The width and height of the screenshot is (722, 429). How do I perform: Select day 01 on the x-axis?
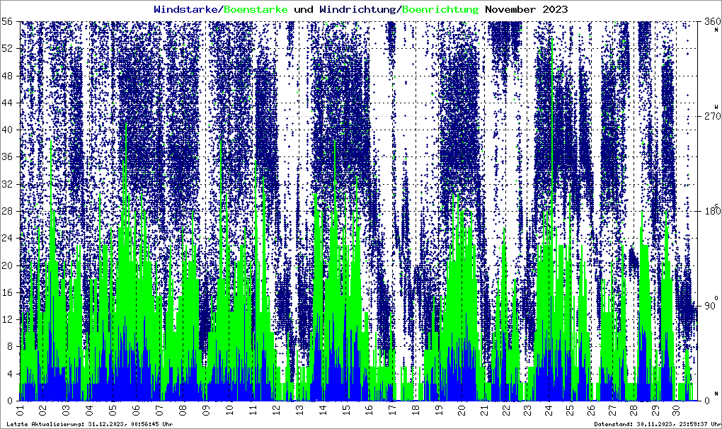pos(21,411)
